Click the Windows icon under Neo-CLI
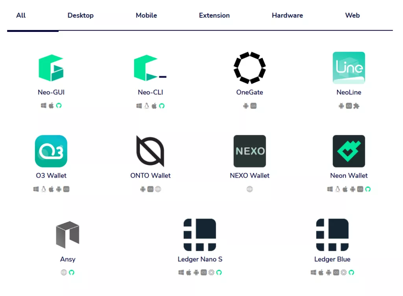 pos(139,106)
